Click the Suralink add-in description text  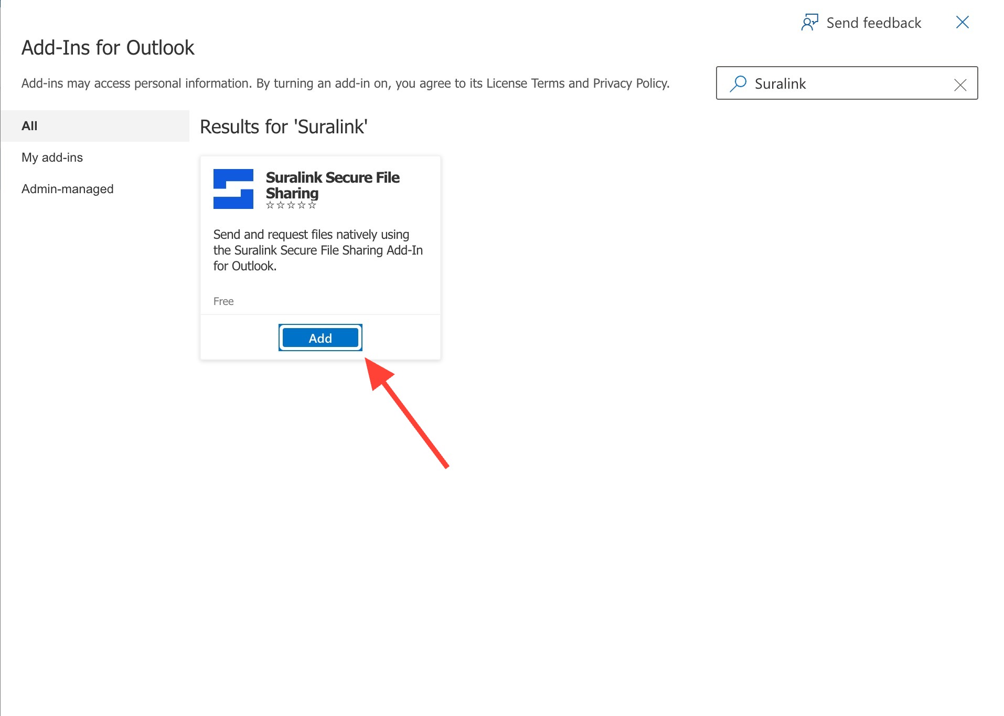318,250
